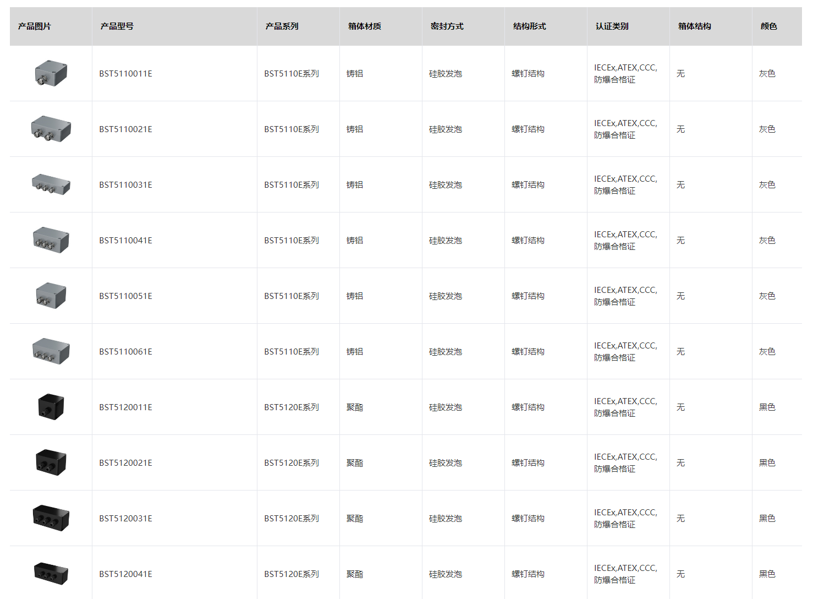The width and height of the screenshot is (813, 599).
Task: Open the BST5110021E product thumbnail
Action: point(51,129)
